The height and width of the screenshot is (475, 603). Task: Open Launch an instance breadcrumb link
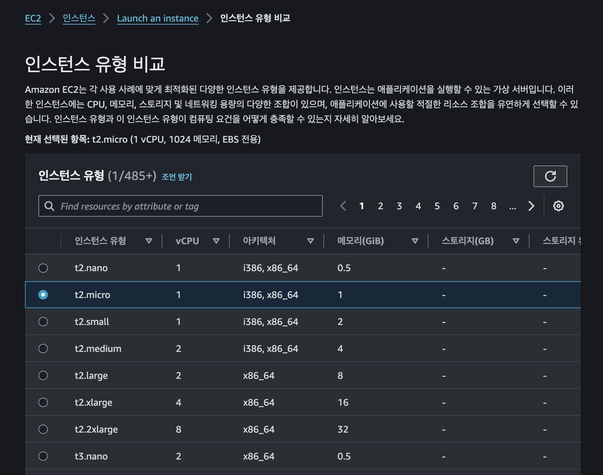158,18
